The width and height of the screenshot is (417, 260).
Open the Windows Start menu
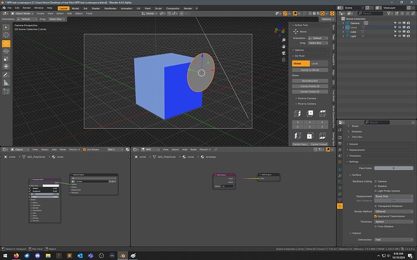point(5,256)
